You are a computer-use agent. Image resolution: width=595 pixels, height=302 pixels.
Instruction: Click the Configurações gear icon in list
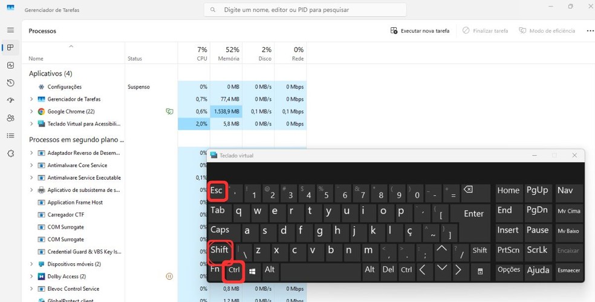pos(41,87)
